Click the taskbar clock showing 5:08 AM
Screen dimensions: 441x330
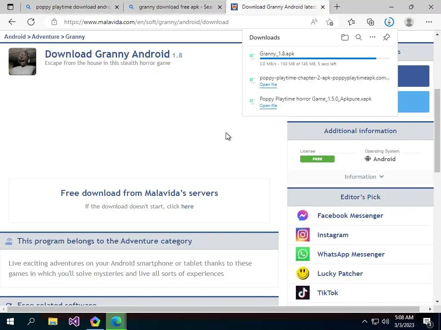coord(404,321)
